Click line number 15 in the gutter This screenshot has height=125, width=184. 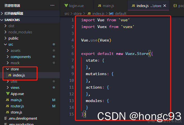click(x=72, y=114)
